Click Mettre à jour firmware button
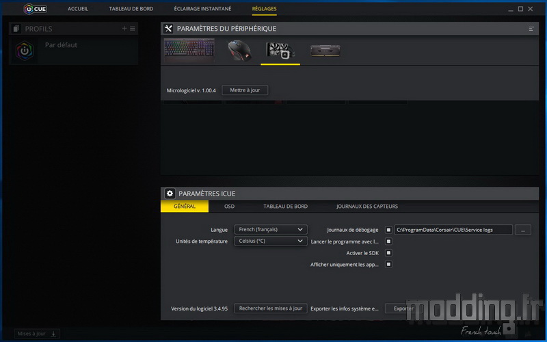 coord(245,90)
